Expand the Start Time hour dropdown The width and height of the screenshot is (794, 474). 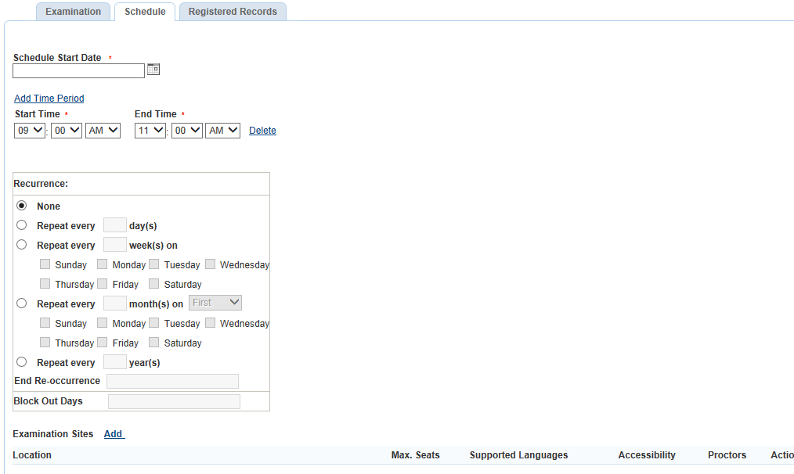coord(31,131)
